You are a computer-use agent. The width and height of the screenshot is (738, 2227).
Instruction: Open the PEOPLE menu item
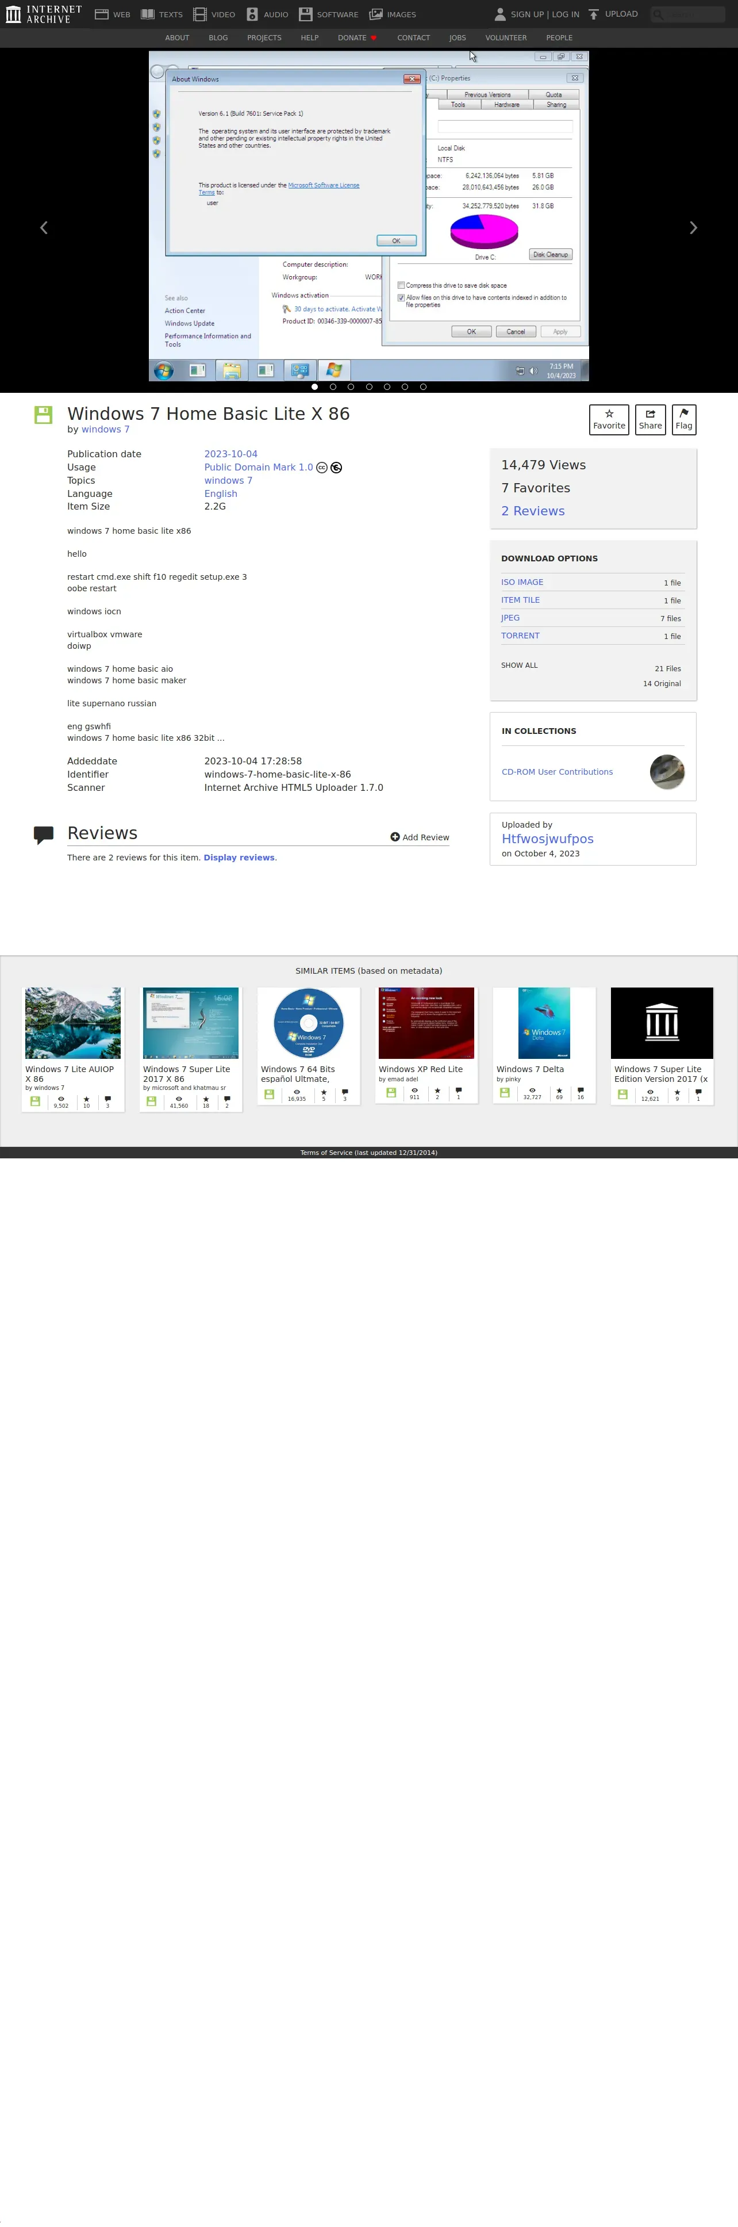pyautogui.click(x=559, y=38)
